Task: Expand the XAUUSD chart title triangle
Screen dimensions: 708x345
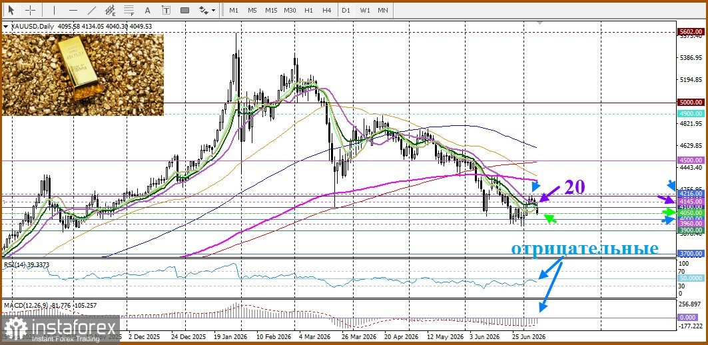Action: (x=5, y=27)
